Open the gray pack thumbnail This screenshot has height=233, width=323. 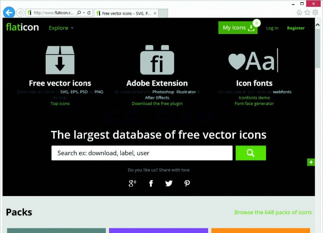56,230
